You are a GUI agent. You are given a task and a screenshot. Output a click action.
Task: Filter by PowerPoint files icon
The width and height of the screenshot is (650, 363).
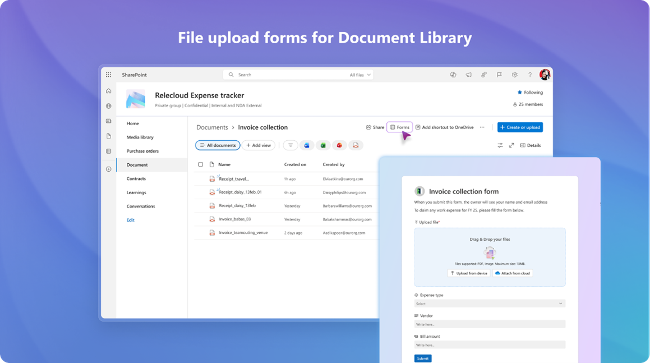[x=339, y=145]
